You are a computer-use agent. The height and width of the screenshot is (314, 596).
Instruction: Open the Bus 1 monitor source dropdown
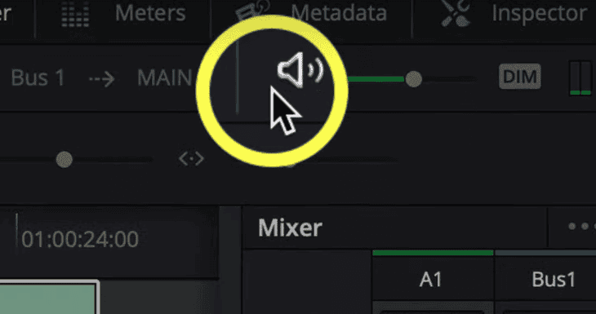[38, 78]
